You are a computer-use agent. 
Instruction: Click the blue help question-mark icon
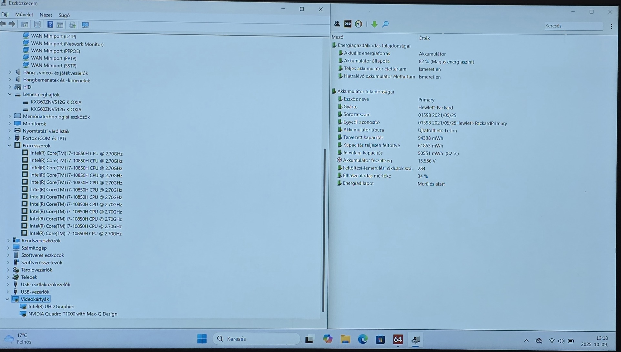click(50, 25)
